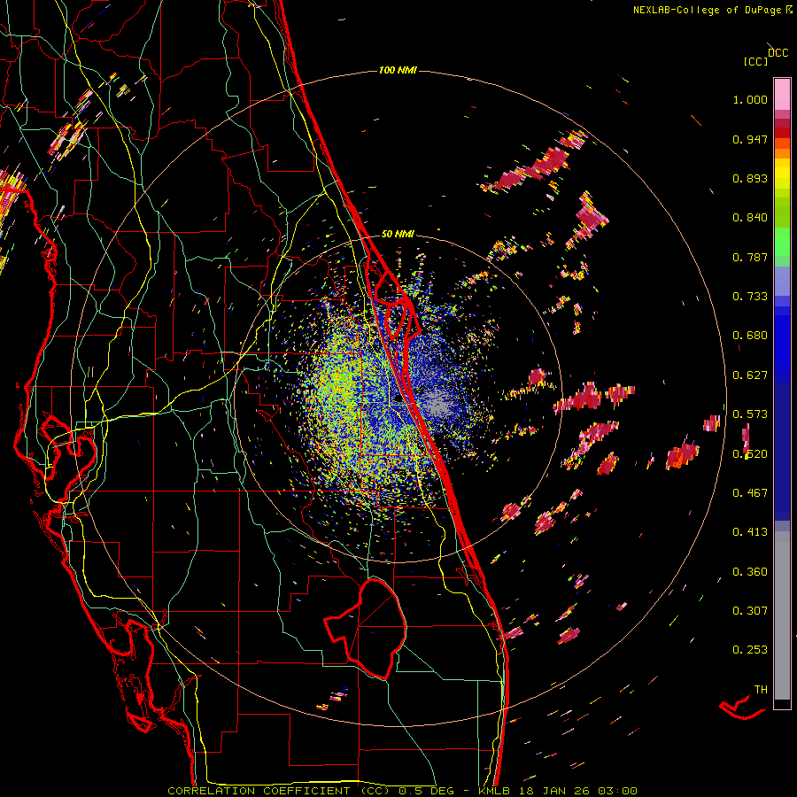This screenshot has width=797, height=797.
Task: Select the 1.000 scale value
Action: [x=750, y=99]
